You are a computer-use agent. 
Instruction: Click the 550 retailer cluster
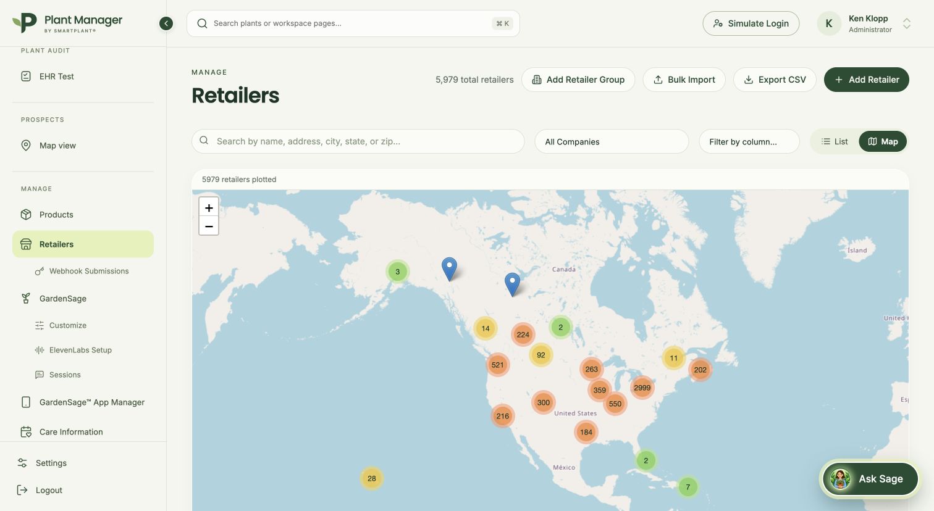tap(615, 404)
